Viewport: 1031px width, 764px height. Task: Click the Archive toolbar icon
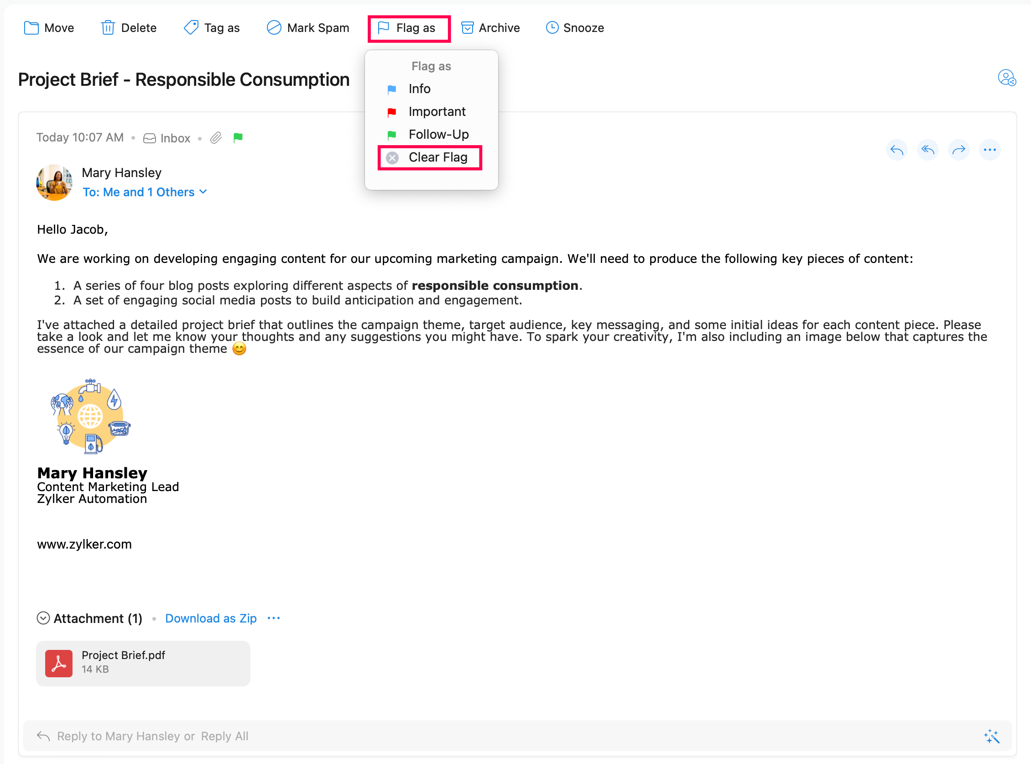468,28
